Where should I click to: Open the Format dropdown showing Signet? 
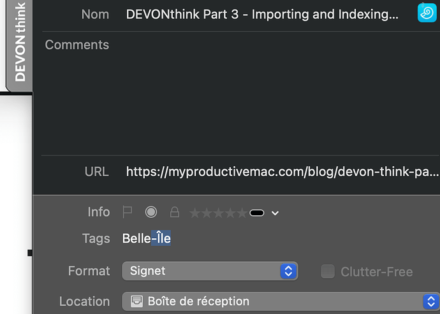pos(210,271)
